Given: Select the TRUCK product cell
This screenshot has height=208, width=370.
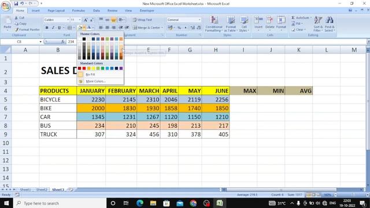Looking at the screenshot, I should pos(58,135).
